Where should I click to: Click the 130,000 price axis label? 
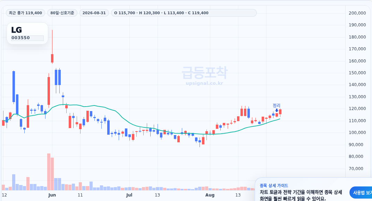357,97
